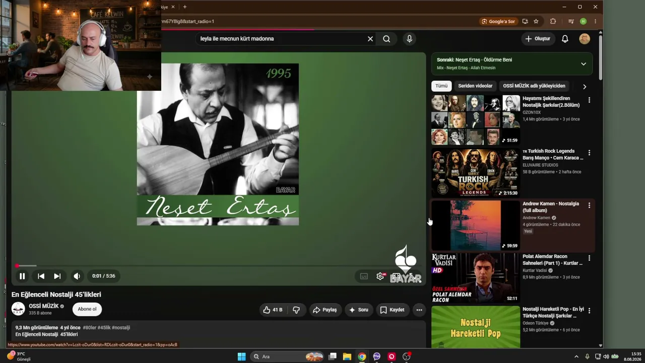Screen dimensions: 645x363
Task: Open the Chrome three-dot menu
Action: point(595,22)
